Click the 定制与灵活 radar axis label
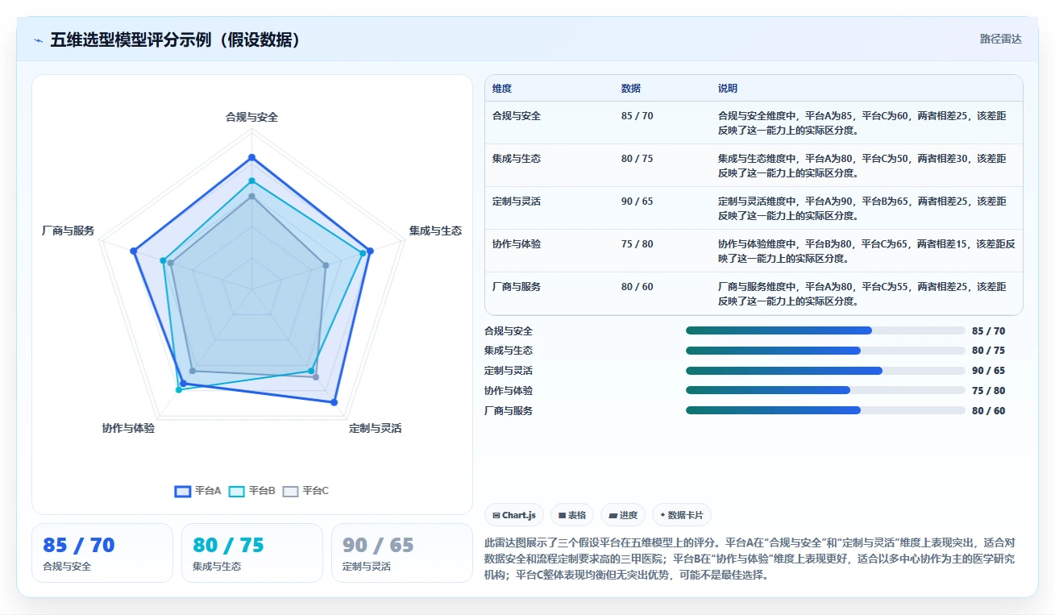The width and height of the screenshot is (1055, 615). click(x=376, y=428)
